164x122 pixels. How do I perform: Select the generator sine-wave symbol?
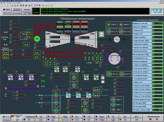[x=117, y=39]
